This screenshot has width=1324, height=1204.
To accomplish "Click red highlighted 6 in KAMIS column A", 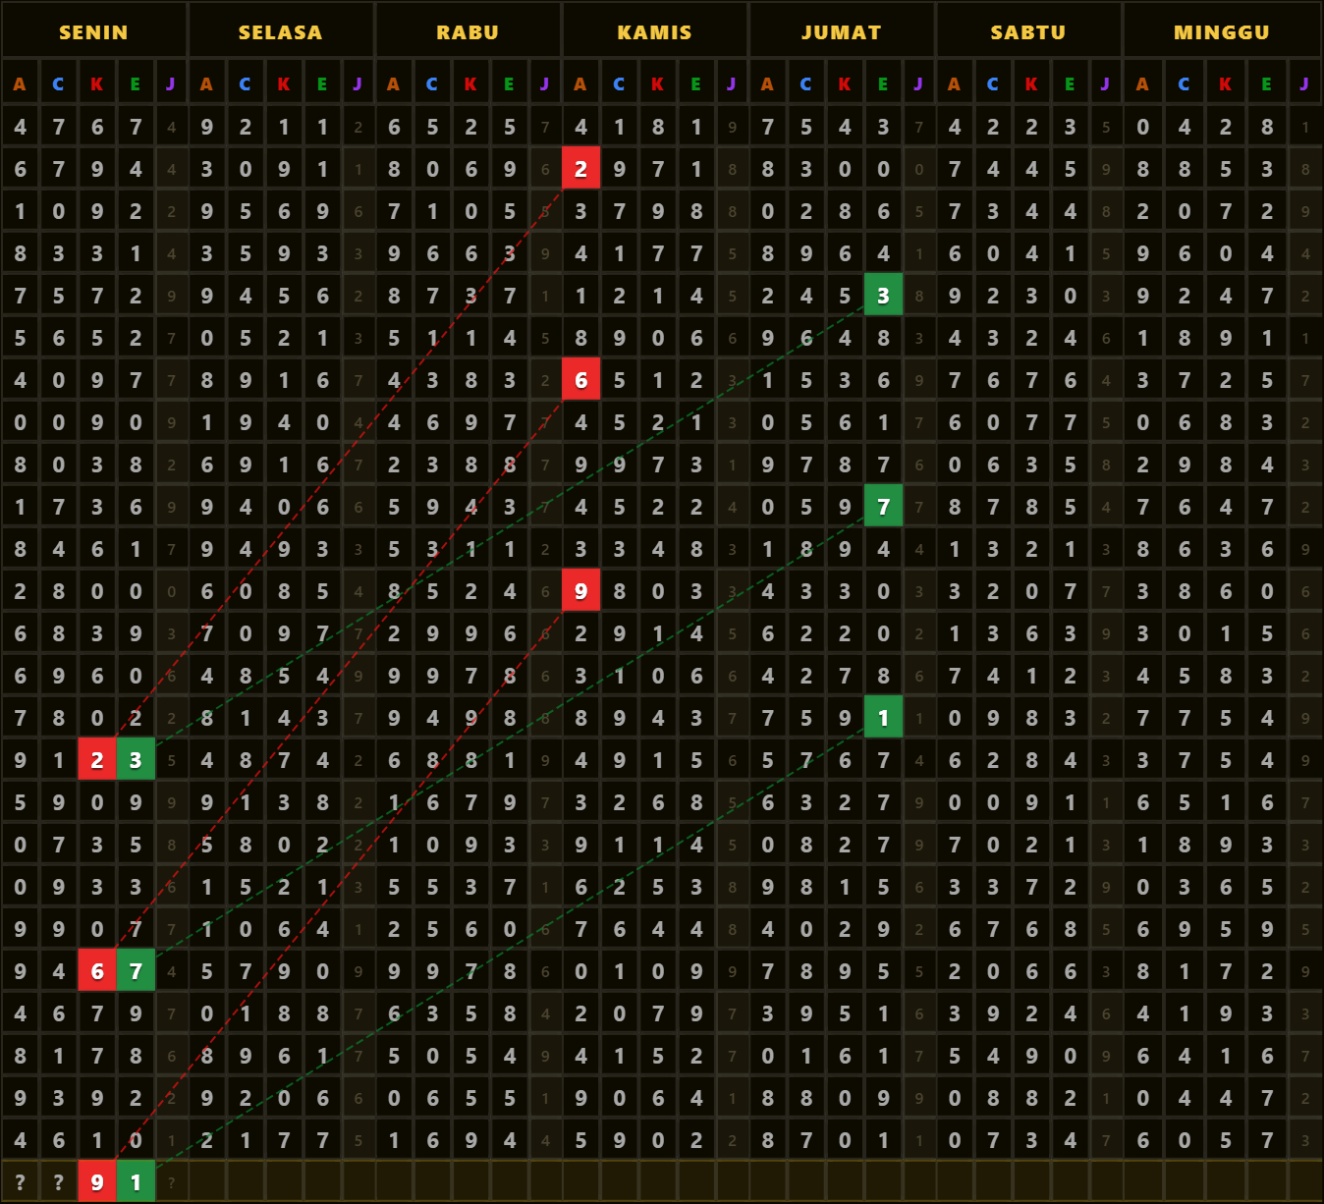I will coord(580,380).
